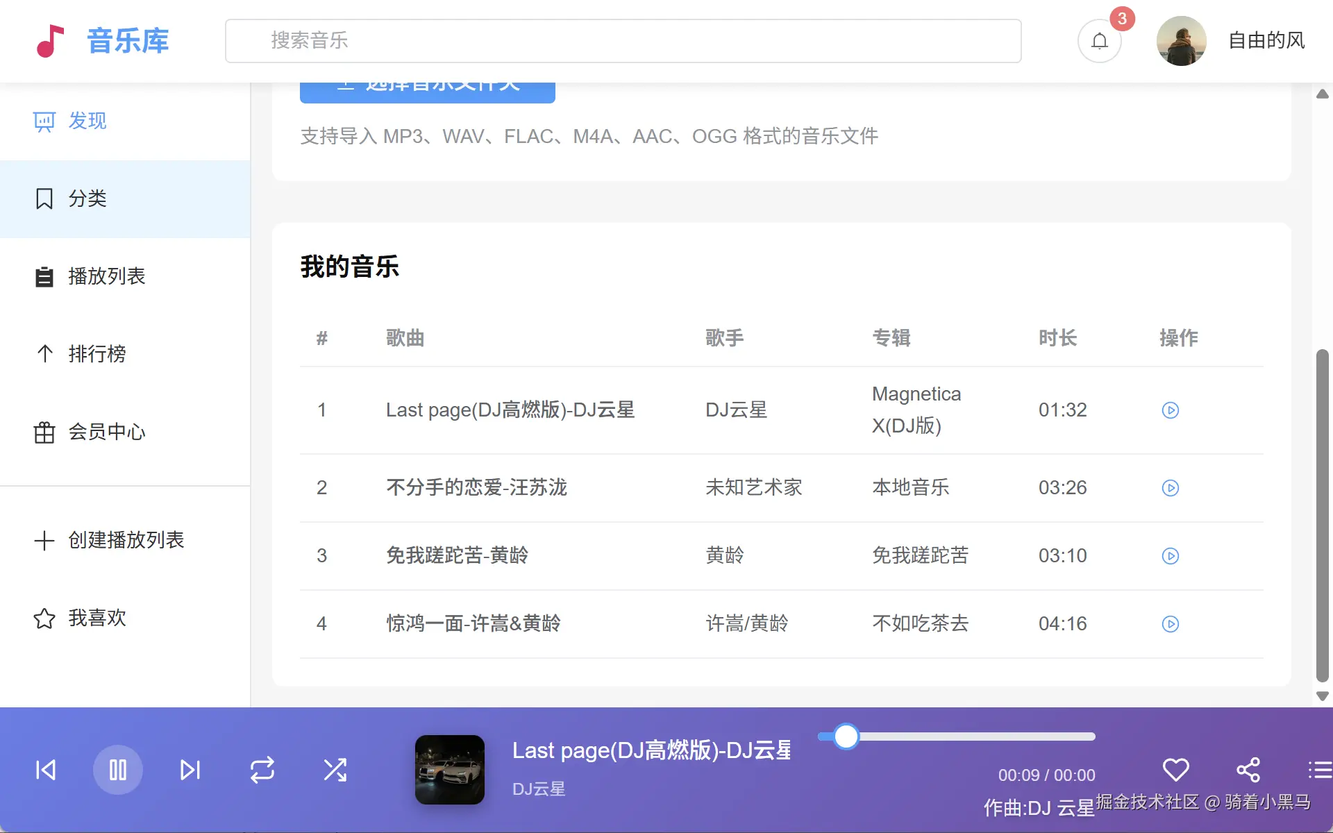Skip to the next track
This screenshot has height=833, width=1333.
click(190, 770)
